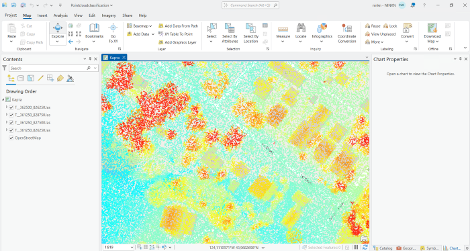Click the full extent globe icon
This screenshot has height=251, width=470.
pyautogui.click(x=70, y=26)
